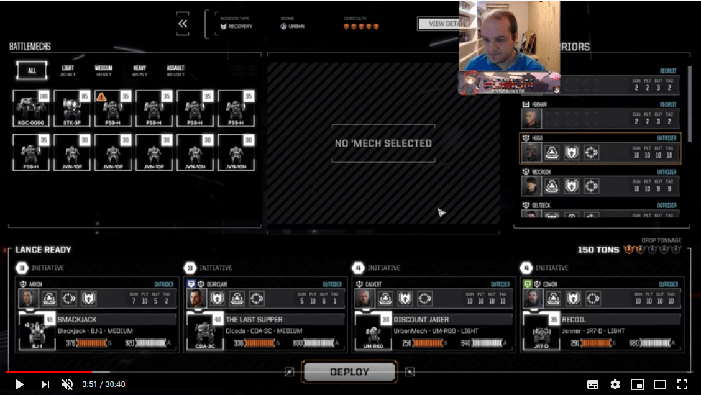Screen dimensions: 701x395
Task: Open the player settings gear
Action: coord(615,384)
